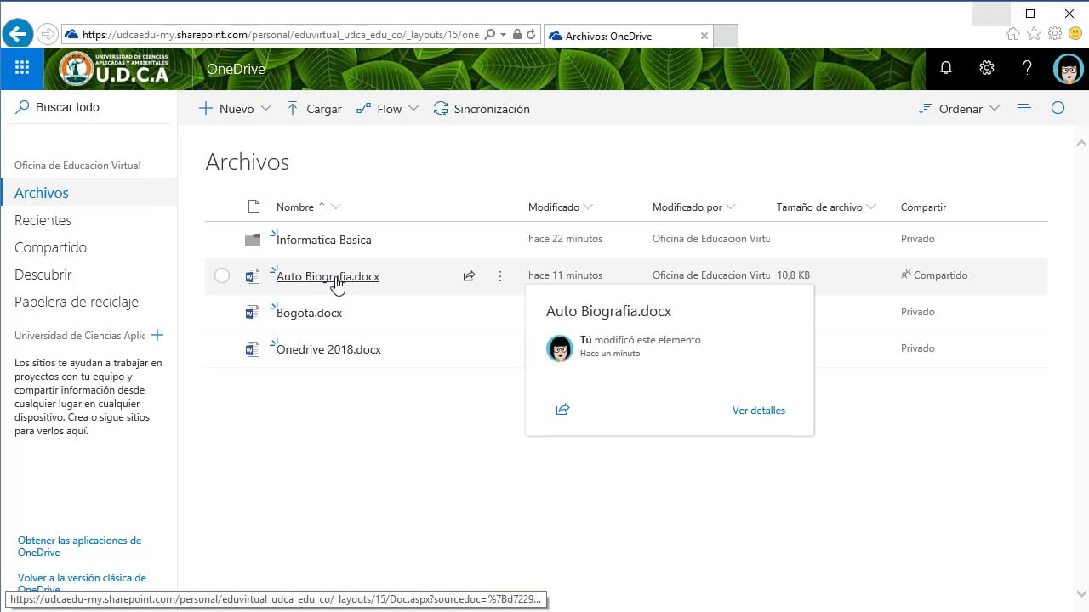
Task: Click Word icon beside Auto Biografia.docx
Action: point(252,276)
